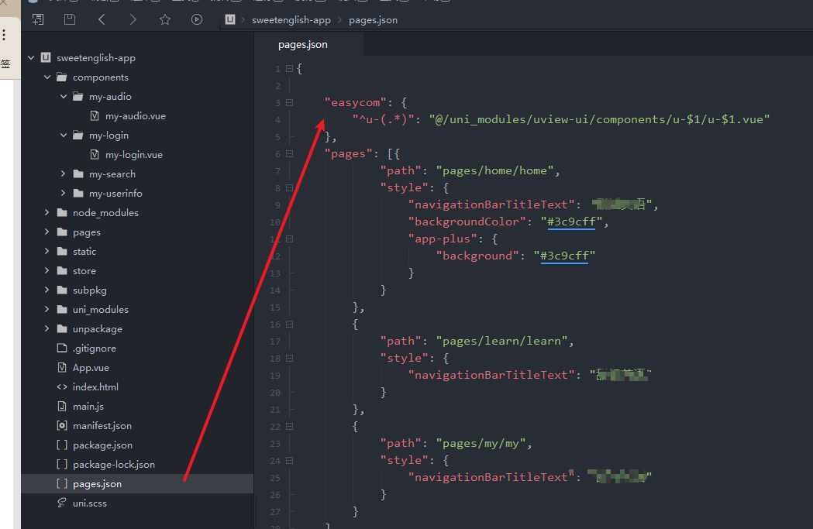The height and width of the screenshot is (529, 813).
Task: Go back with the left arrow icon
Action: tap(102, 19)
